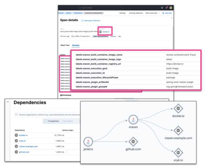Open docker.io link in Dependencies table
Viewport: 207px width, 168px height.
coord(24,135)
